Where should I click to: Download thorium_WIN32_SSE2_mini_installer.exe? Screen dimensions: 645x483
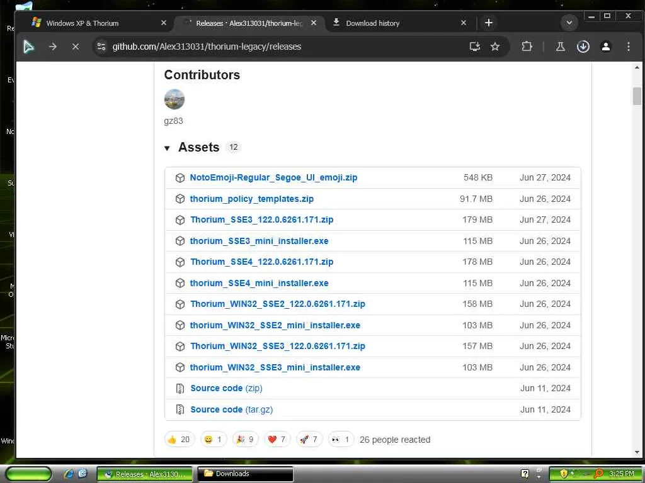(x=275, y=326)
